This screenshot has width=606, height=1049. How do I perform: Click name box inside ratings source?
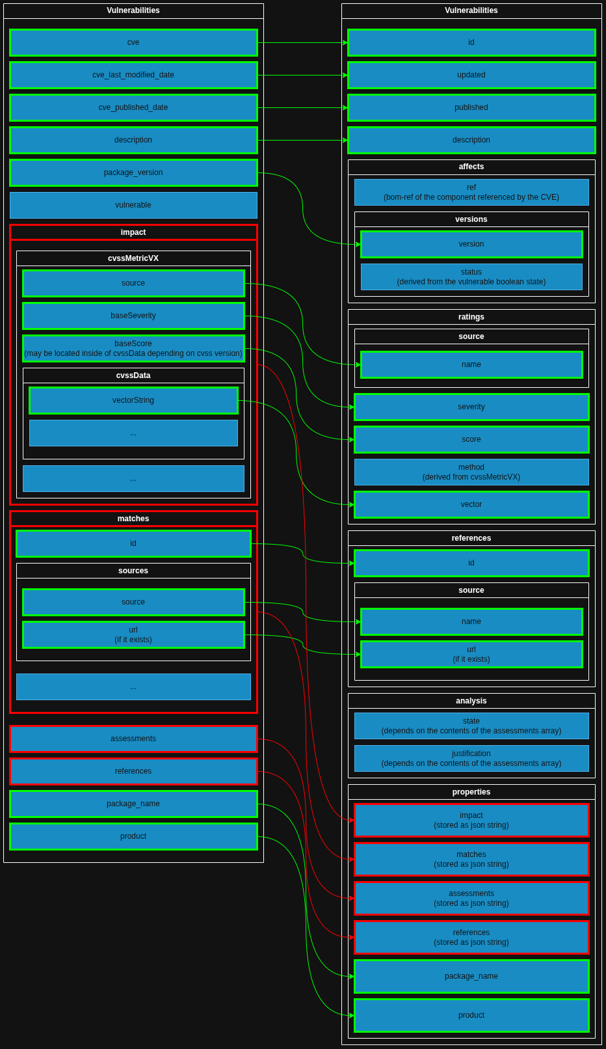[471, 364]
